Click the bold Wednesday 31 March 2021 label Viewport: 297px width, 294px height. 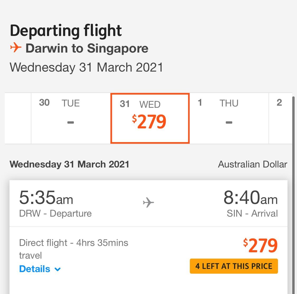click(x=69, y=164)
